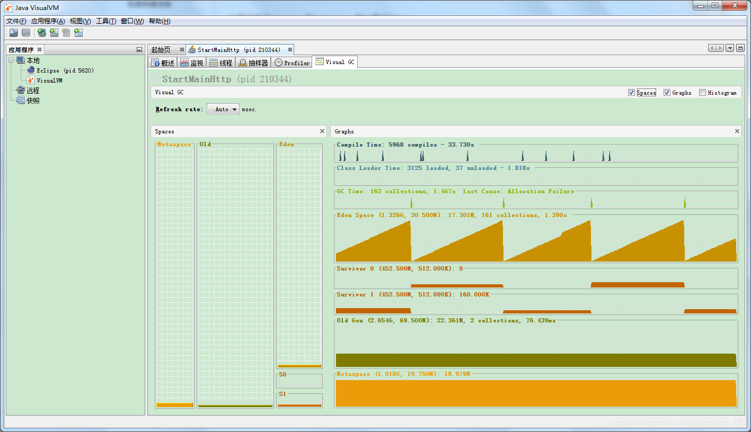Switch to the 监视 tab
The image size is (751, 432).
[191, 62]
